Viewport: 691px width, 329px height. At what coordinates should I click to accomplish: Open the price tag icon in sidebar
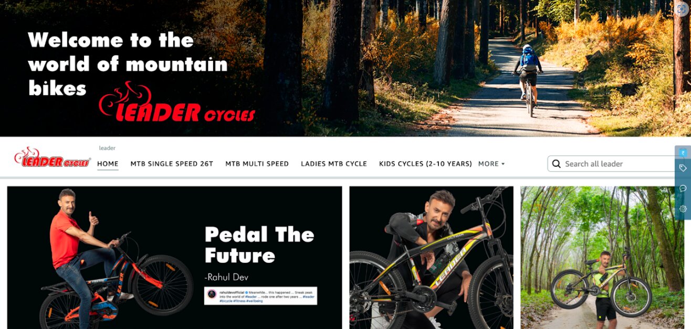(x=683, y=168)
